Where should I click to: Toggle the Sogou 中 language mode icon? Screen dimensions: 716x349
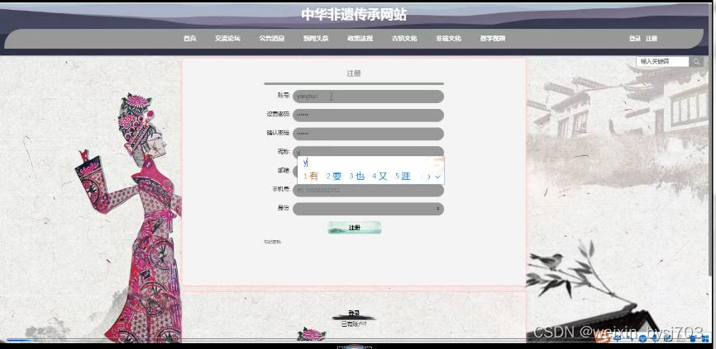point(618,338)
